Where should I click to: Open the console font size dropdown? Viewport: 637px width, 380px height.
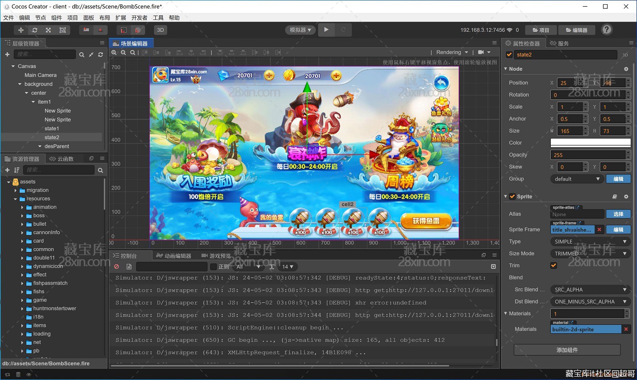287,267
